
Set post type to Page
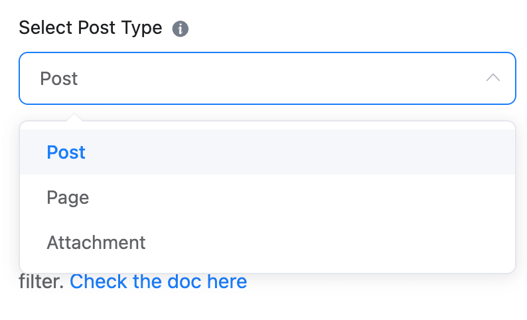[x=68, y=197]
